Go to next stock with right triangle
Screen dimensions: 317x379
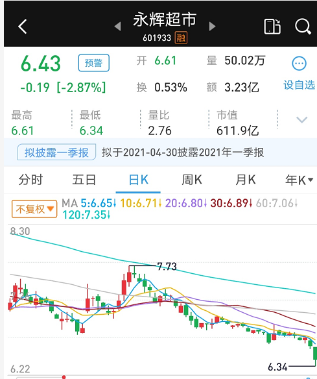[212, 26]
